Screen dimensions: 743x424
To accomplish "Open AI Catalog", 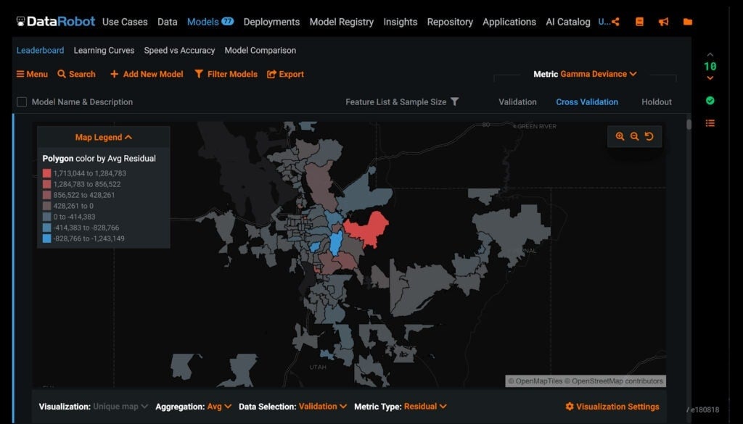I will 568,22.
